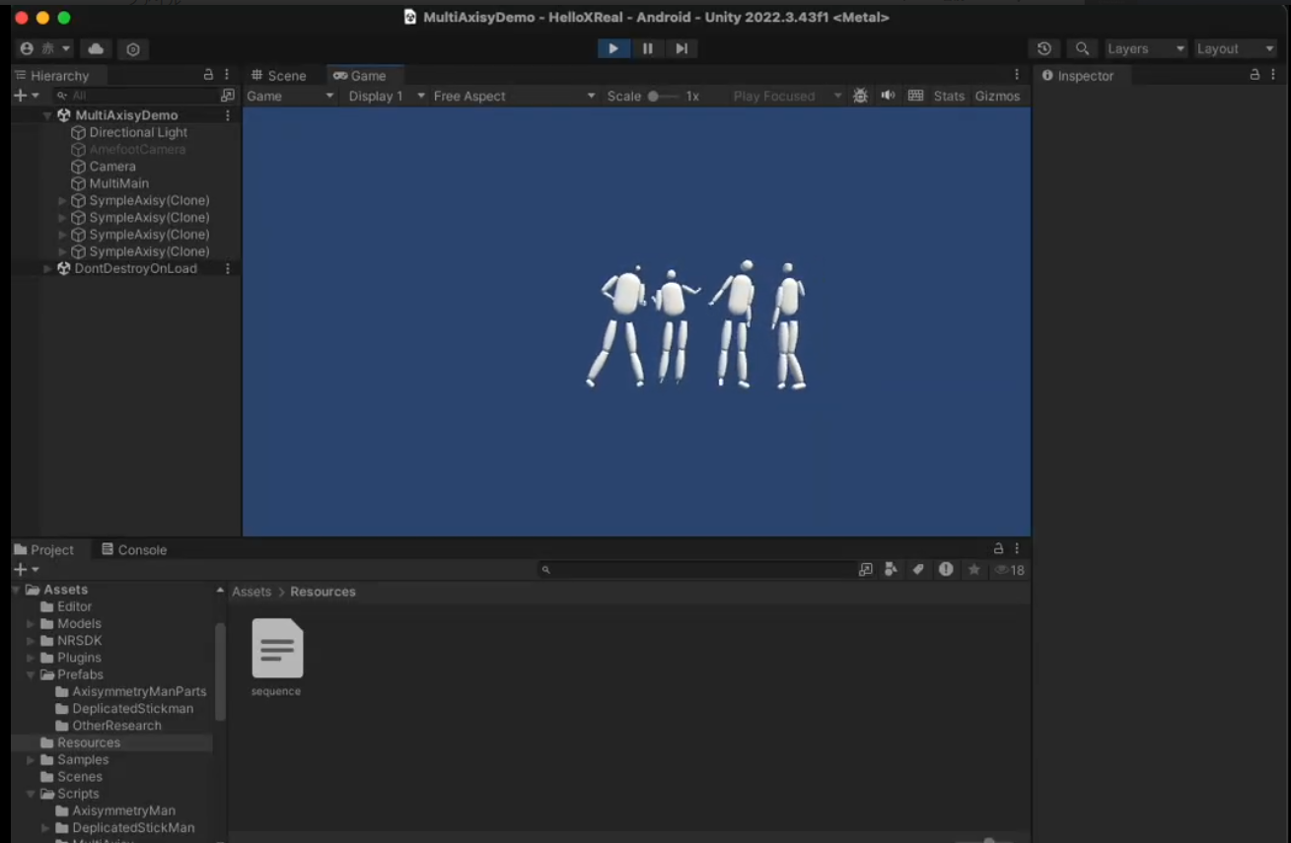Toggle Gizmos in Game view

[997, 96]
